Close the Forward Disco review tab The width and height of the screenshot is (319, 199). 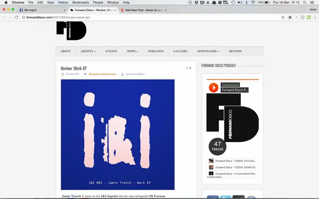pos(115,10)
